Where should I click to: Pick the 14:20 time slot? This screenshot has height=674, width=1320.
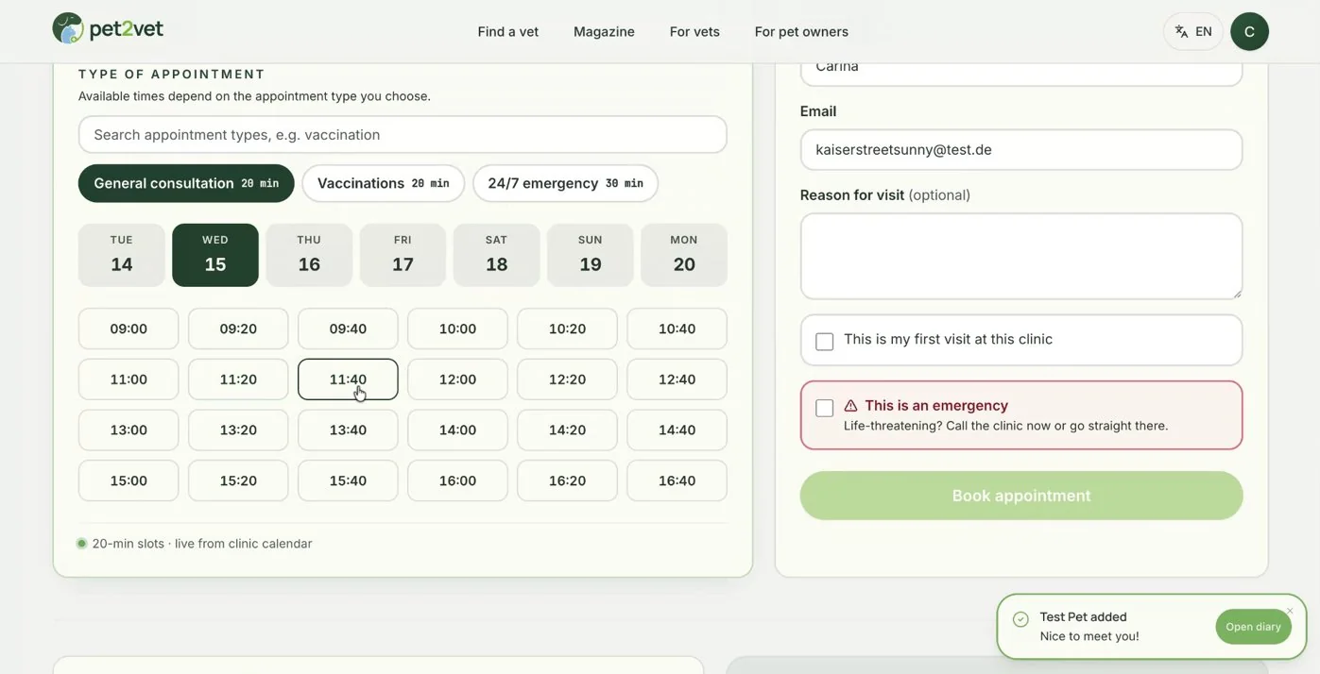coord(567,430)
